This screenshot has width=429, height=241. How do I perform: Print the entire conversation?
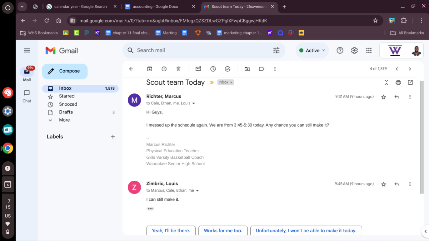398,82
